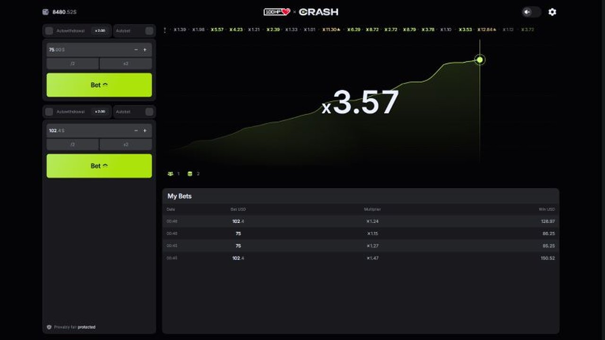Select history multiplier x2.72
Viewport: 605px width, 340px height.
(x=390, y=30)
